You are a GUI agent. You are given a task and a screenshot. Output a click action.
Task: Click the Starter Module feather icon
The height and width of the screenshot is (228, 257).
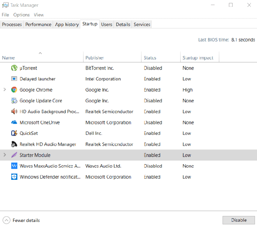(14, 155)
